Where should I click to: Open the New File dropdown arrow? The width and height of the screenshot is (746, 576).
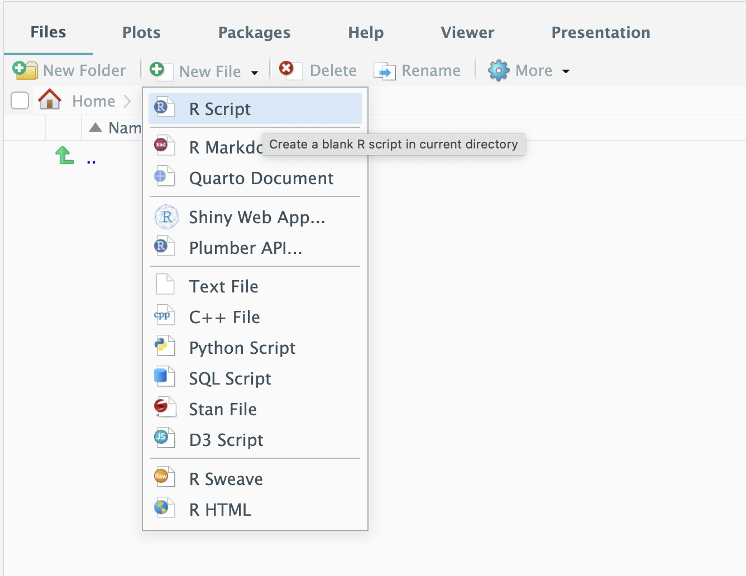(x=255, y=73)
